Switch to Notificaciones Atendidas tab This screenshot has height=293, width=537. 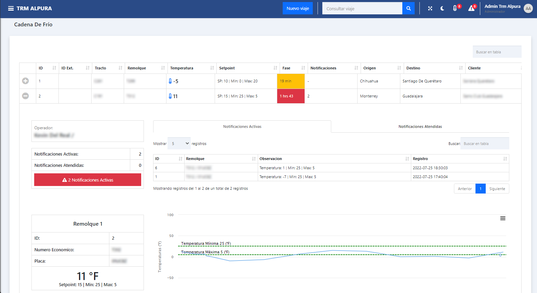(x=420, y=126)
